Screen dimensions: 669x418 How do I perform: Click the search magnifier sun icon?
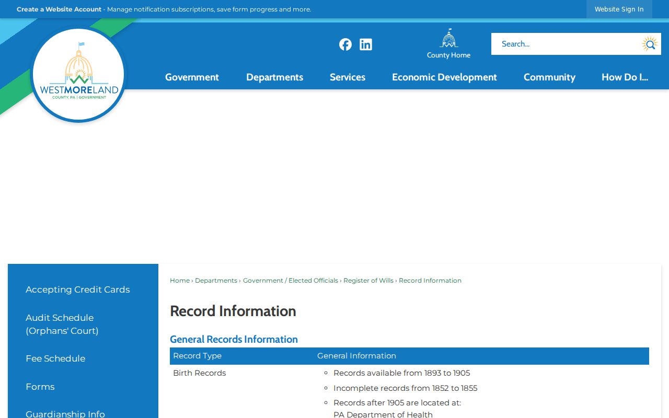pyautogui.click(x=650, y=44)
